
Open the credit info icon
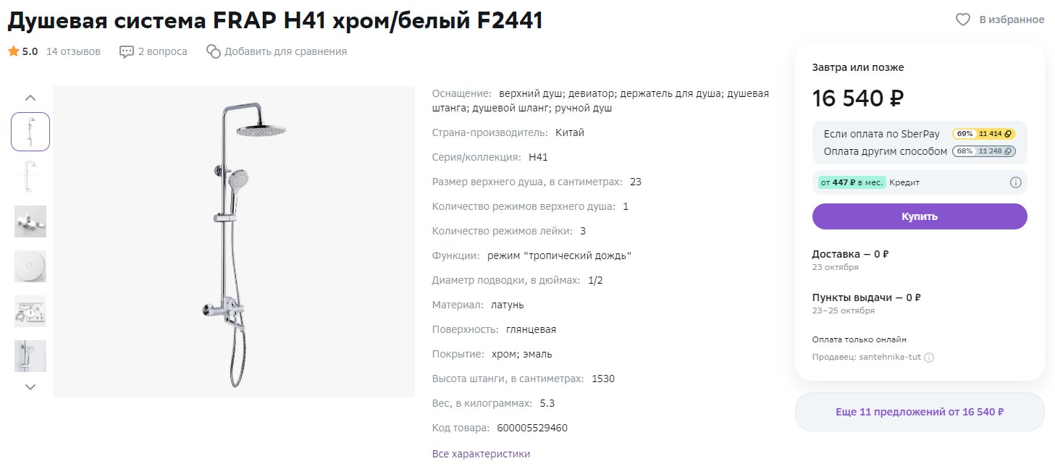[1015, 182]
